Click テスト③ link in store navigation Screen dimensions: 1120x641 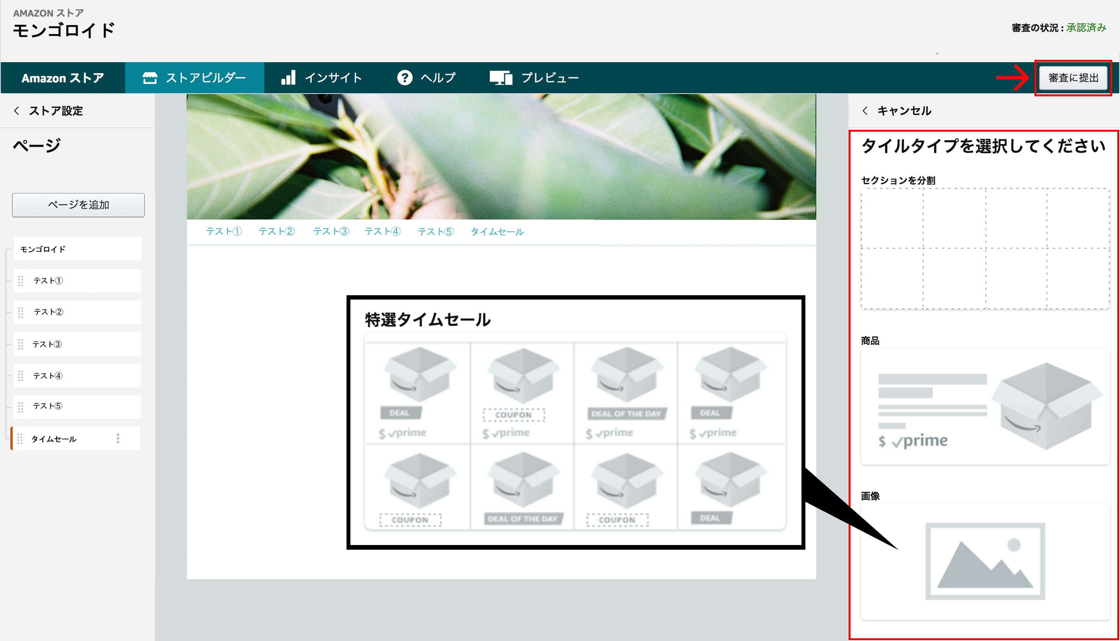[331, 232]
